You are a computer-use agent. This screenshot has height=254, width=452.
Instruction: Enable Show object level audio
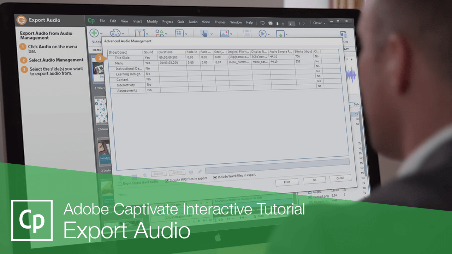119,184
